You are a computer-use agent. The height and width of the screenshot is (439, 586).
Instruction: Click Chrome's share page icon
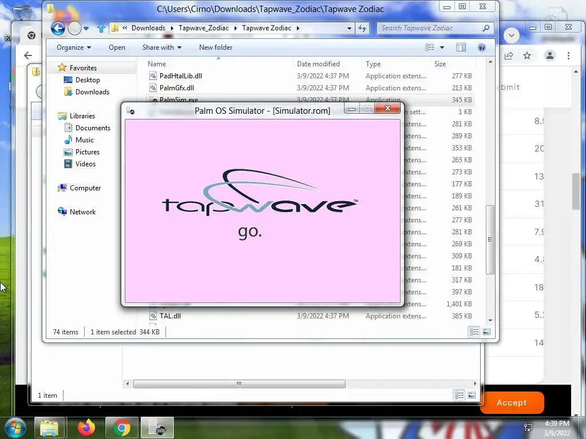tap(509, 56)
